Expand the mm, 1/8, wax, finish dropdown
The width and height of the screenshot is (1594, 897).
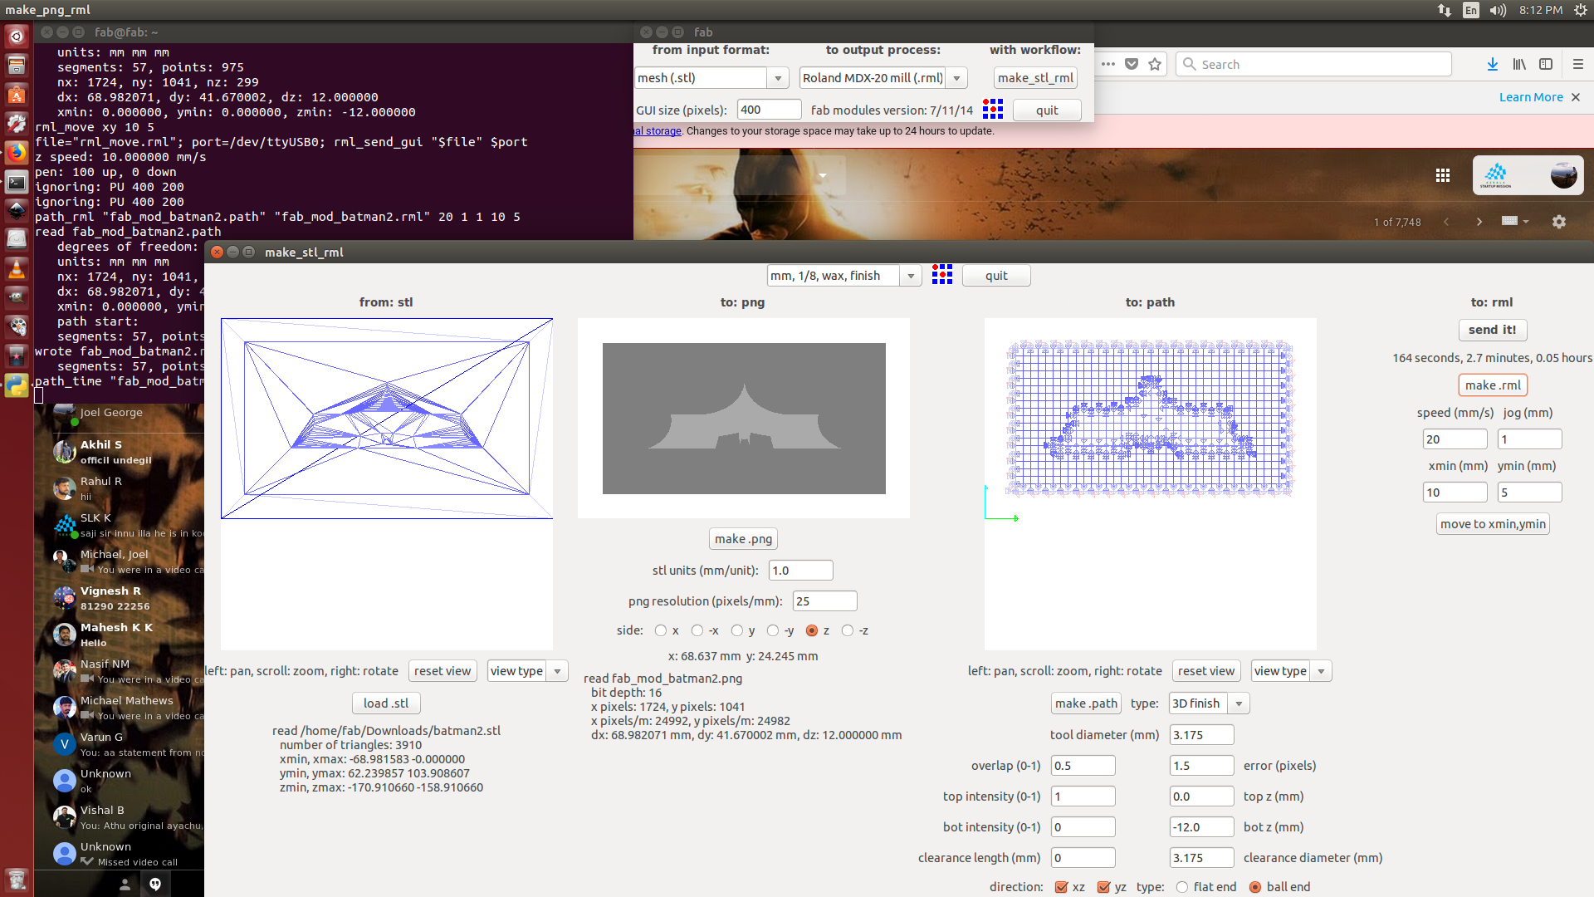(x=911, y=276)
